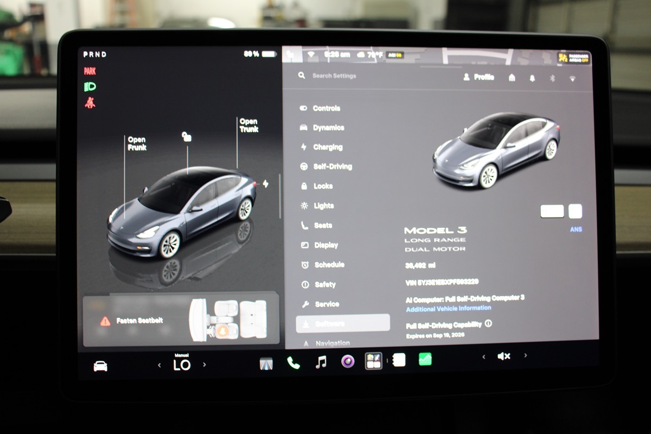The width and height of the screenshot is (651, 434).
Task: Open the Profile menu
Action: tap(478, 78)
